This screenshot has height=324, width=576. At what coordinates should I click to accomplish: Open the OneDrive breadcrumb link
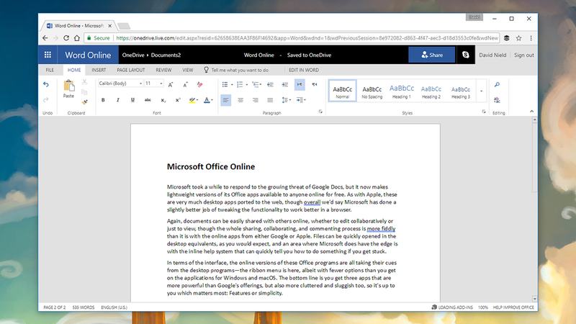click(133, 55)
